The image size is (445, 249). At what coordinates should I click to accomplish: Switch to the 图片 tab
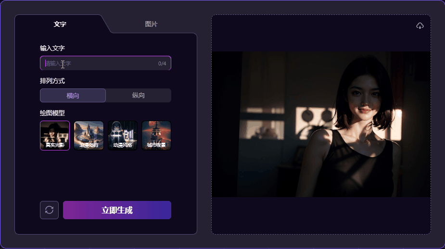151,24
